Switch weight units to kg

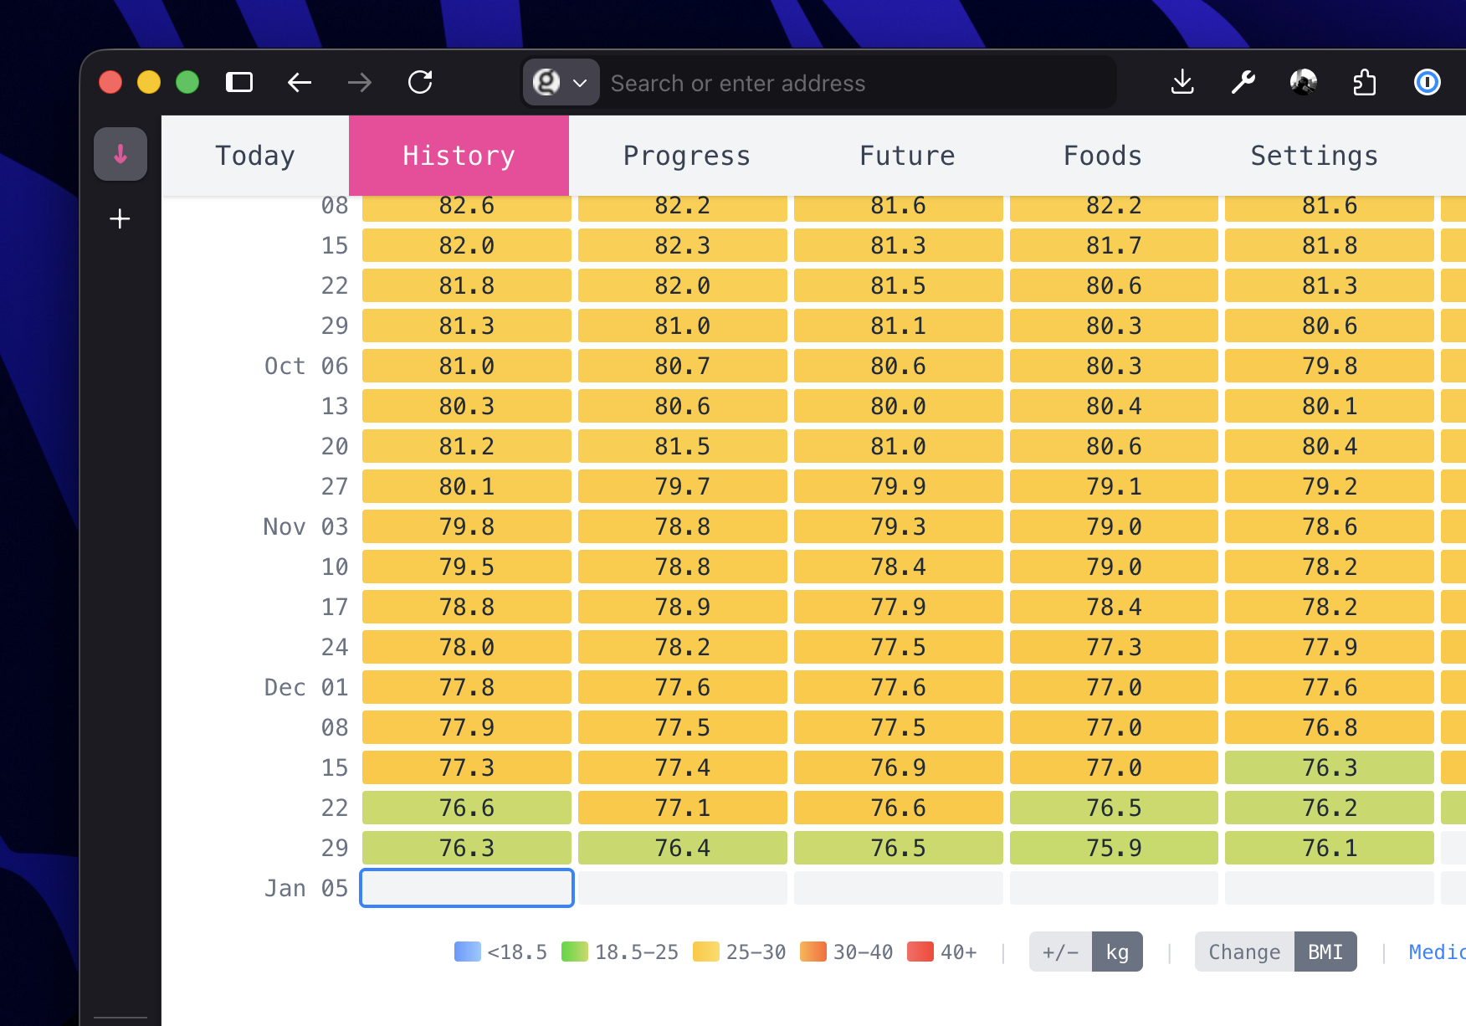click(x=1118, y=952)
